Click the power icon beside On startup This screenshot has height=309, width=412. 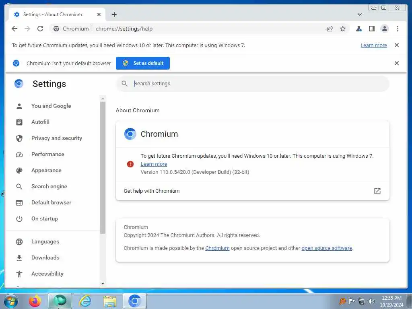coord(19,218)
